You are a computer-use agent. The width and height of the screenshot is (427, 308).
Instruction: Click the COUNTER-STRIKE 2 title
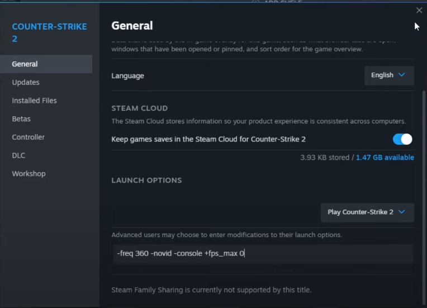49,32
